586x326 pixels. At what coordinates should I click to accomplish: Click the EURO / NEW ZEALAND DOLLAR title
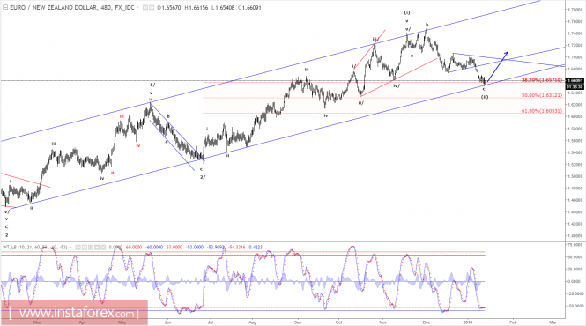point(53,7)
